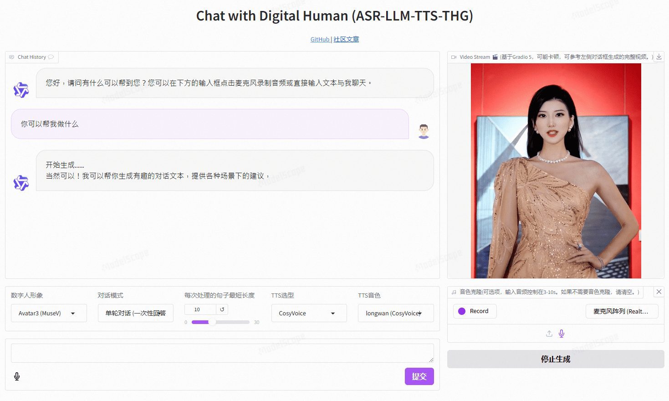
Task: Click the sentence length number field showing 10
Action: coord(200,309)
